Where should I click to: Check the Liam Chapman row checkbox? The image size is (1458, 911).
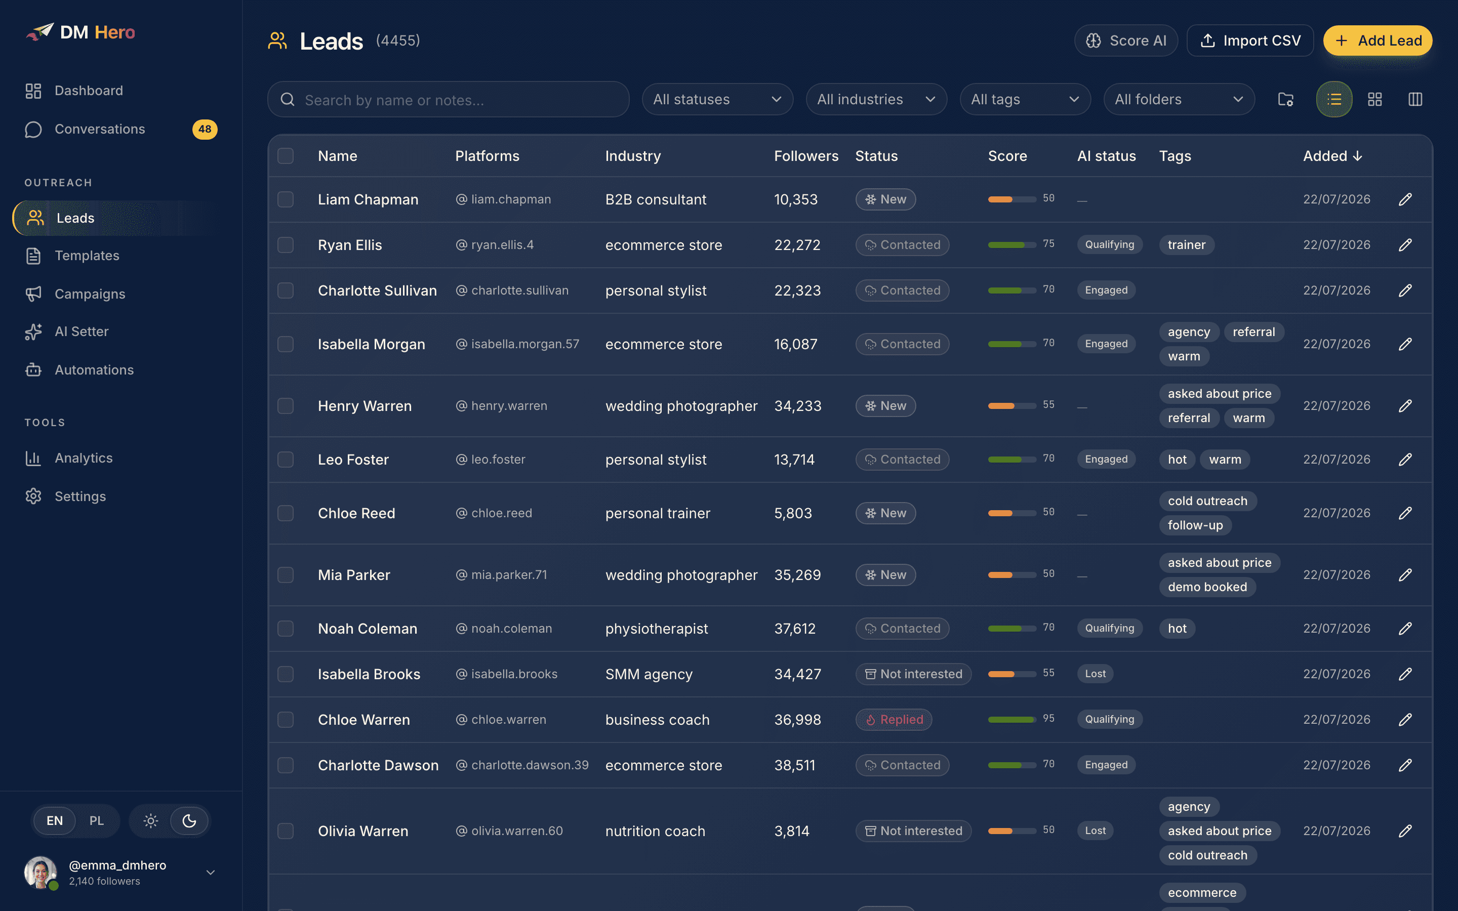click(x=286, y=199)
